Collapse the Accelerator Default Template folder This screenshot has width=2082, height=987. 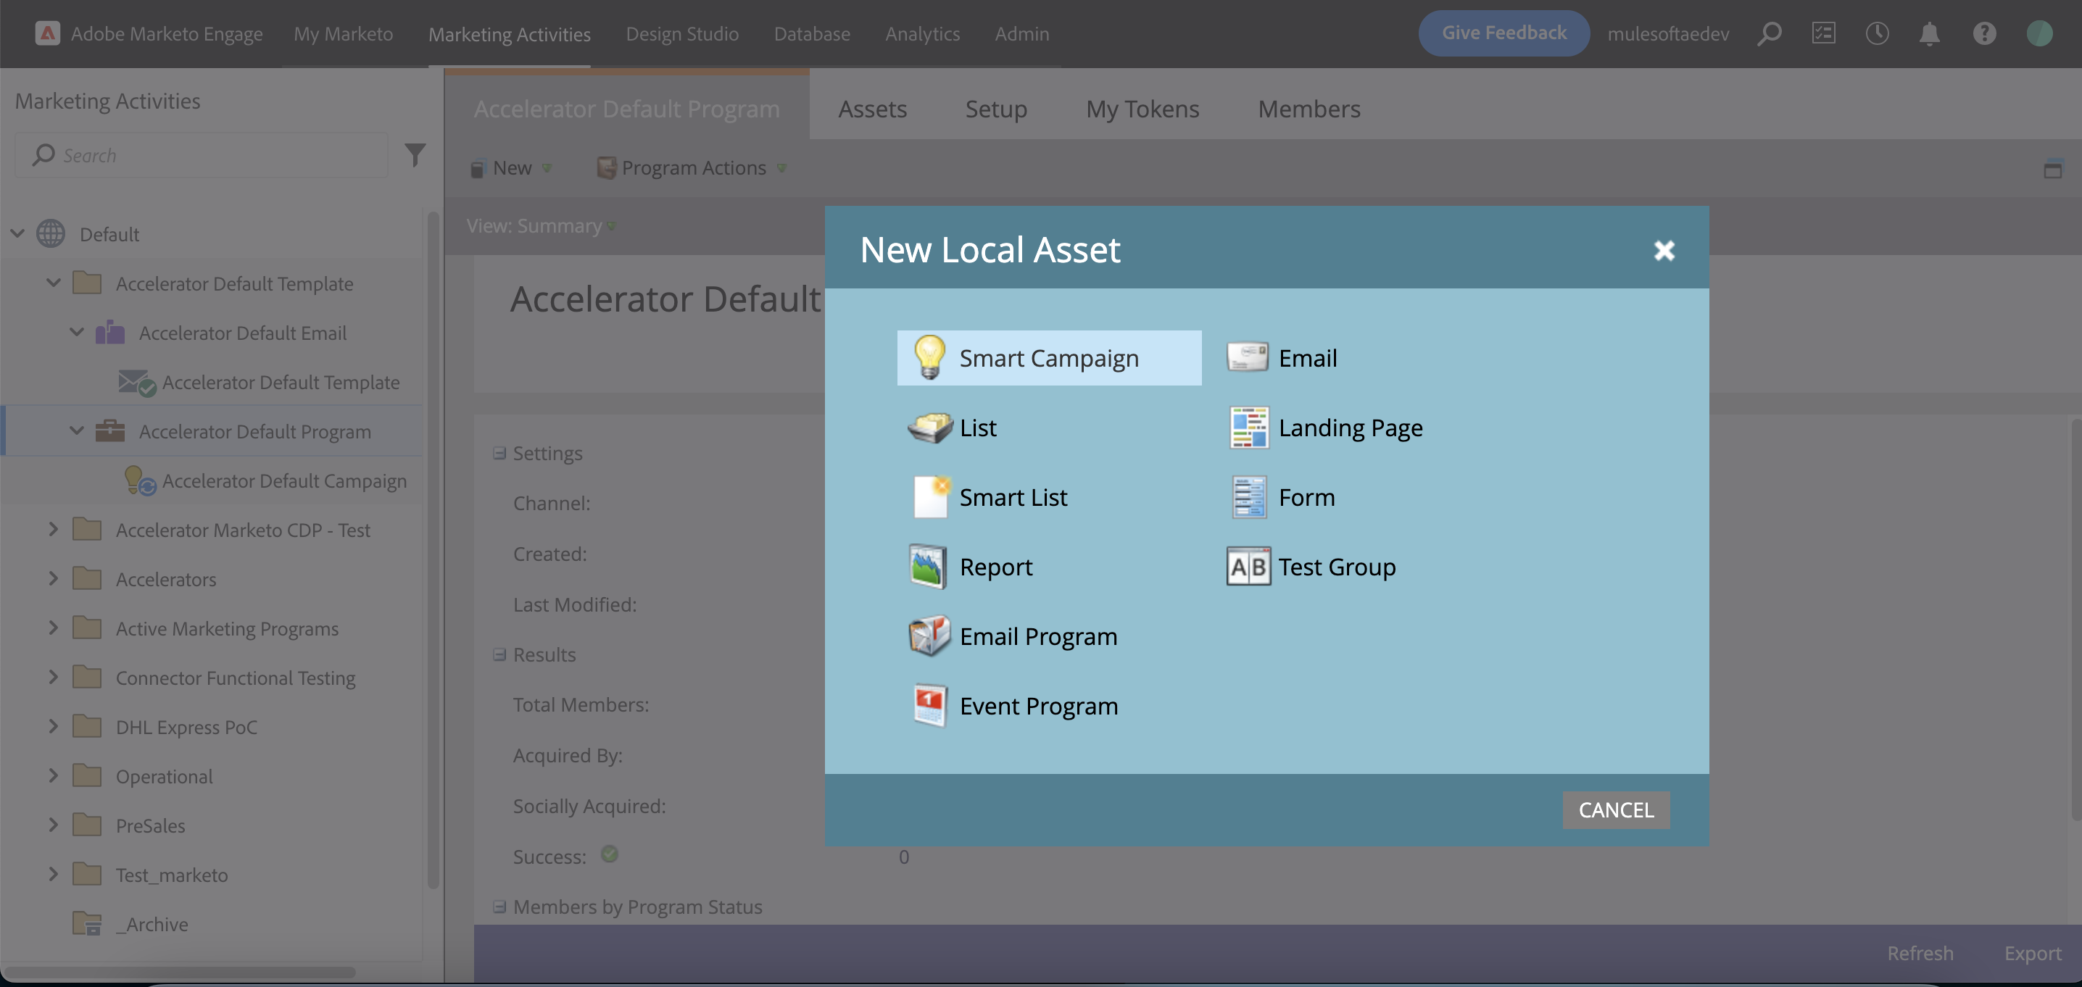point(54,283)
